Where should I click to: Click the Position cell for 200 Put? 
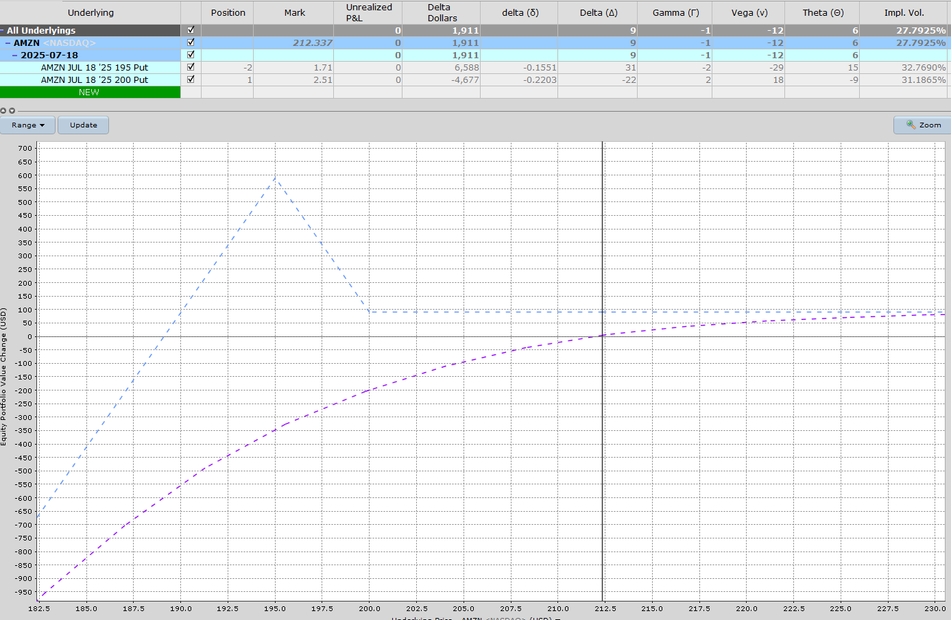227,79
